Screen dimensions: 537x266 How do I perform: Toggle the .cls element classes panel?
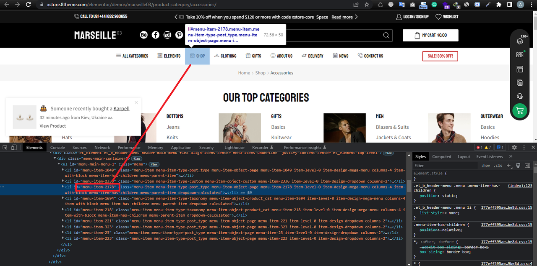(498, 166)
